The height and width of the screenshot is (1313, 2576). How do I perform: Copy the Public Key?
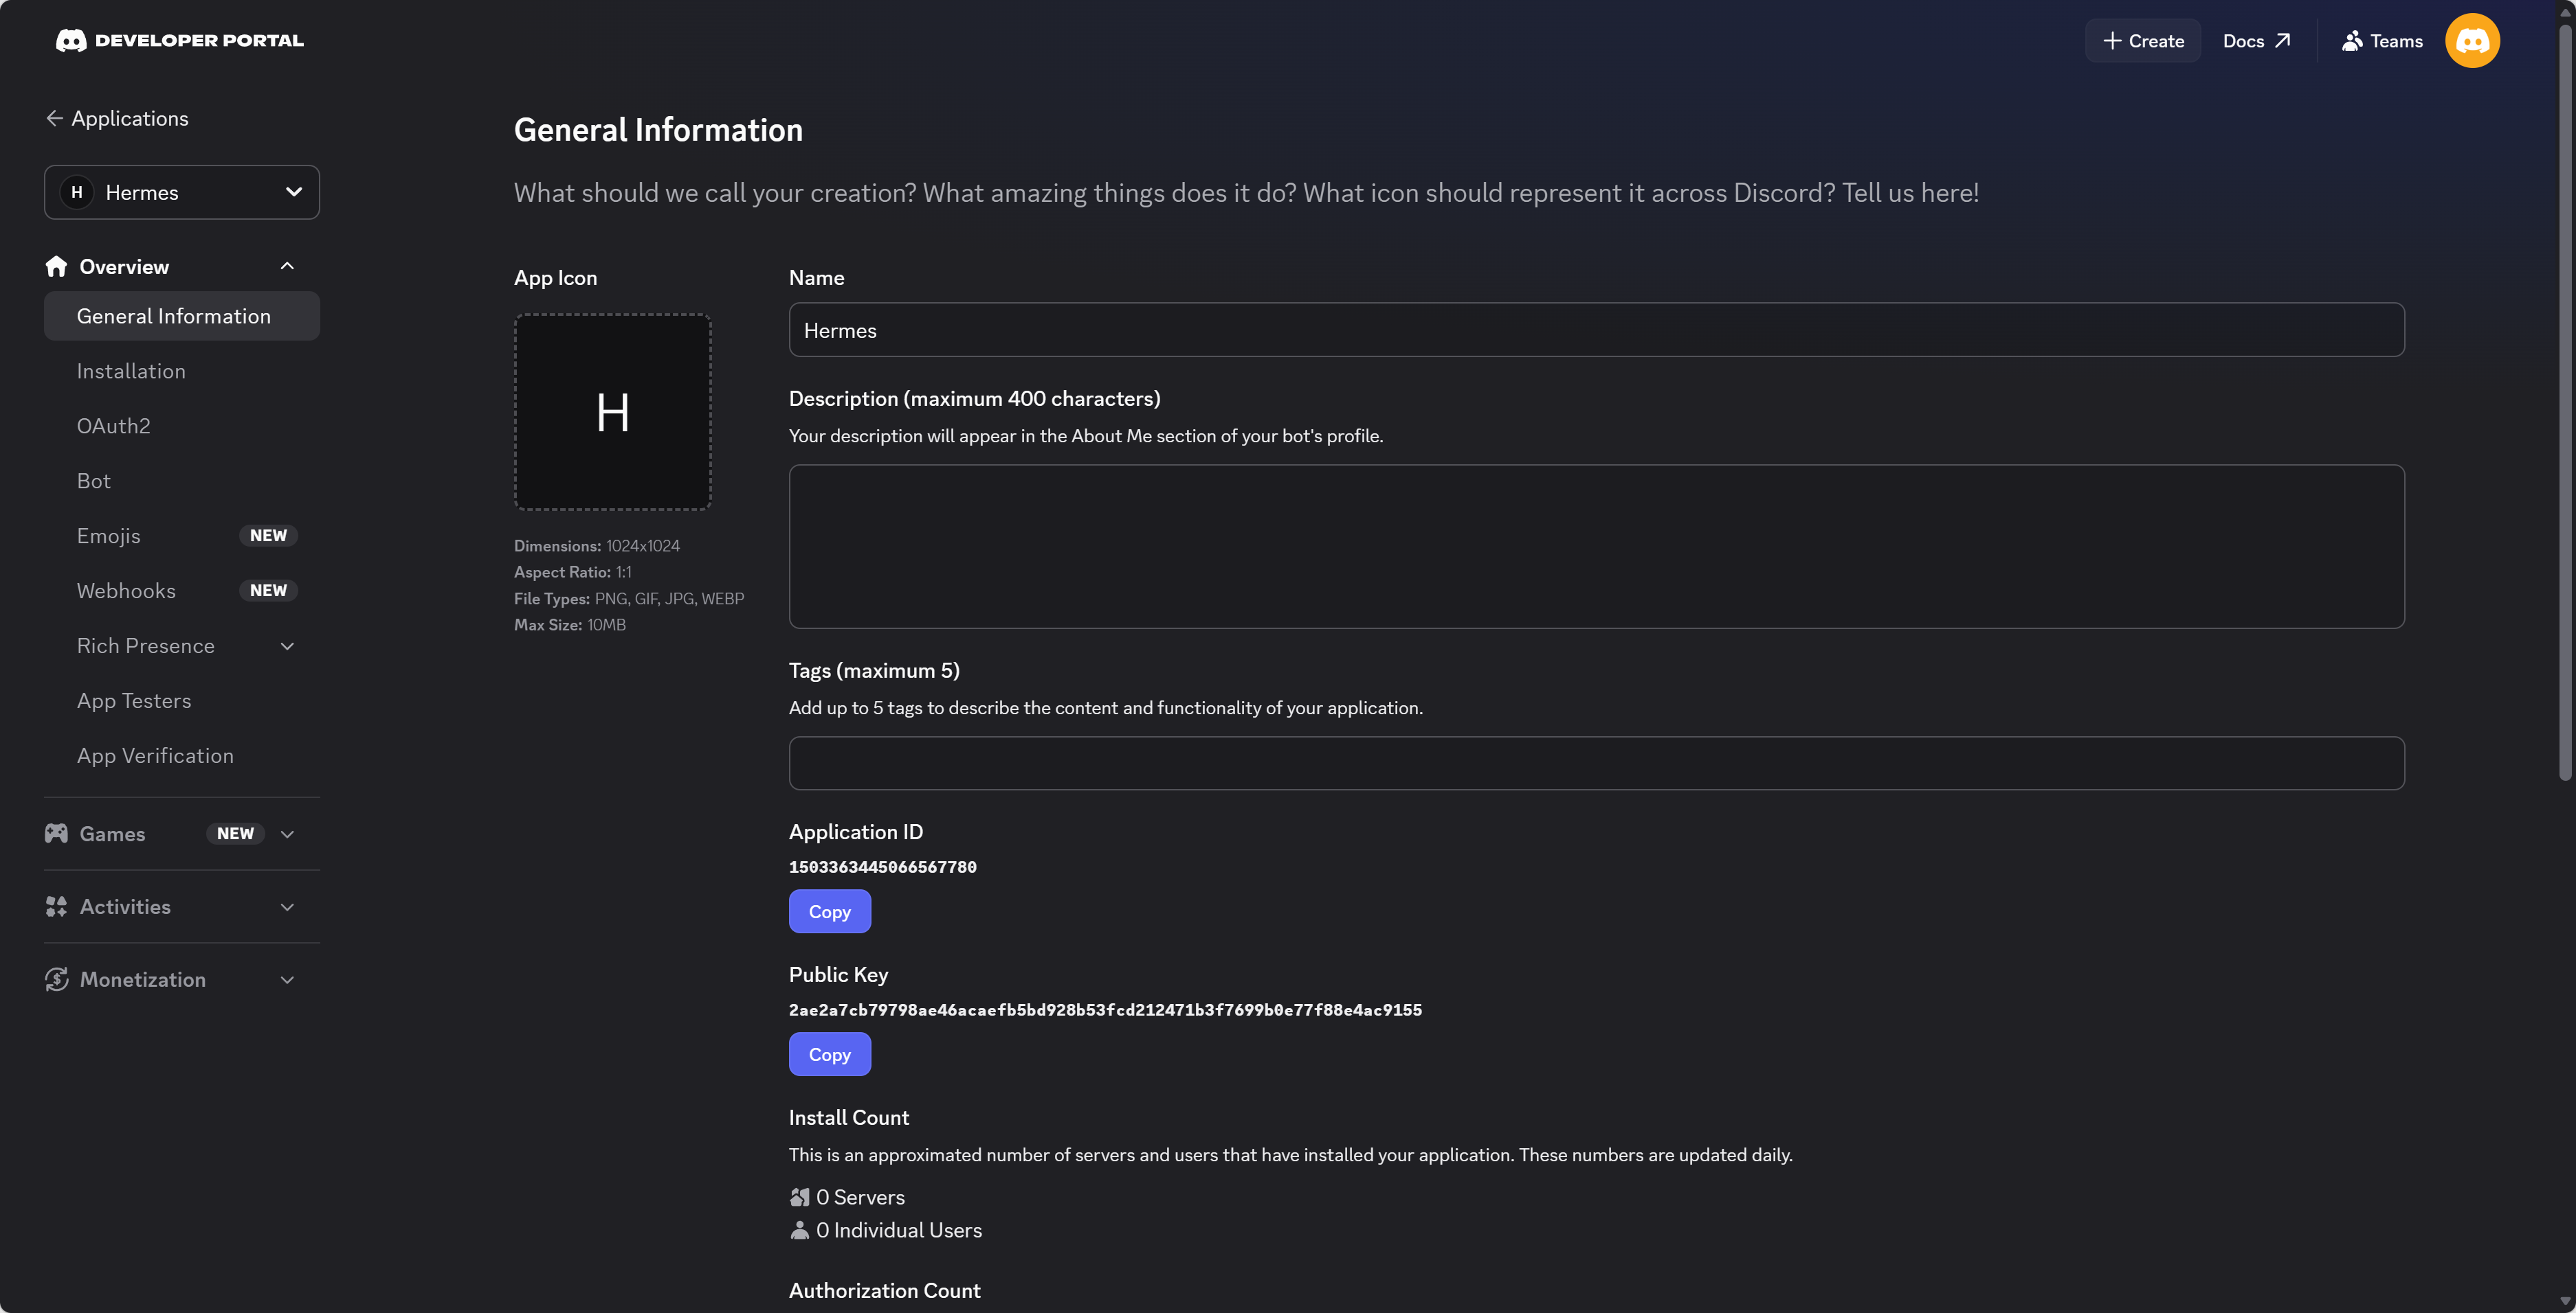click(x=829, y=1054)
